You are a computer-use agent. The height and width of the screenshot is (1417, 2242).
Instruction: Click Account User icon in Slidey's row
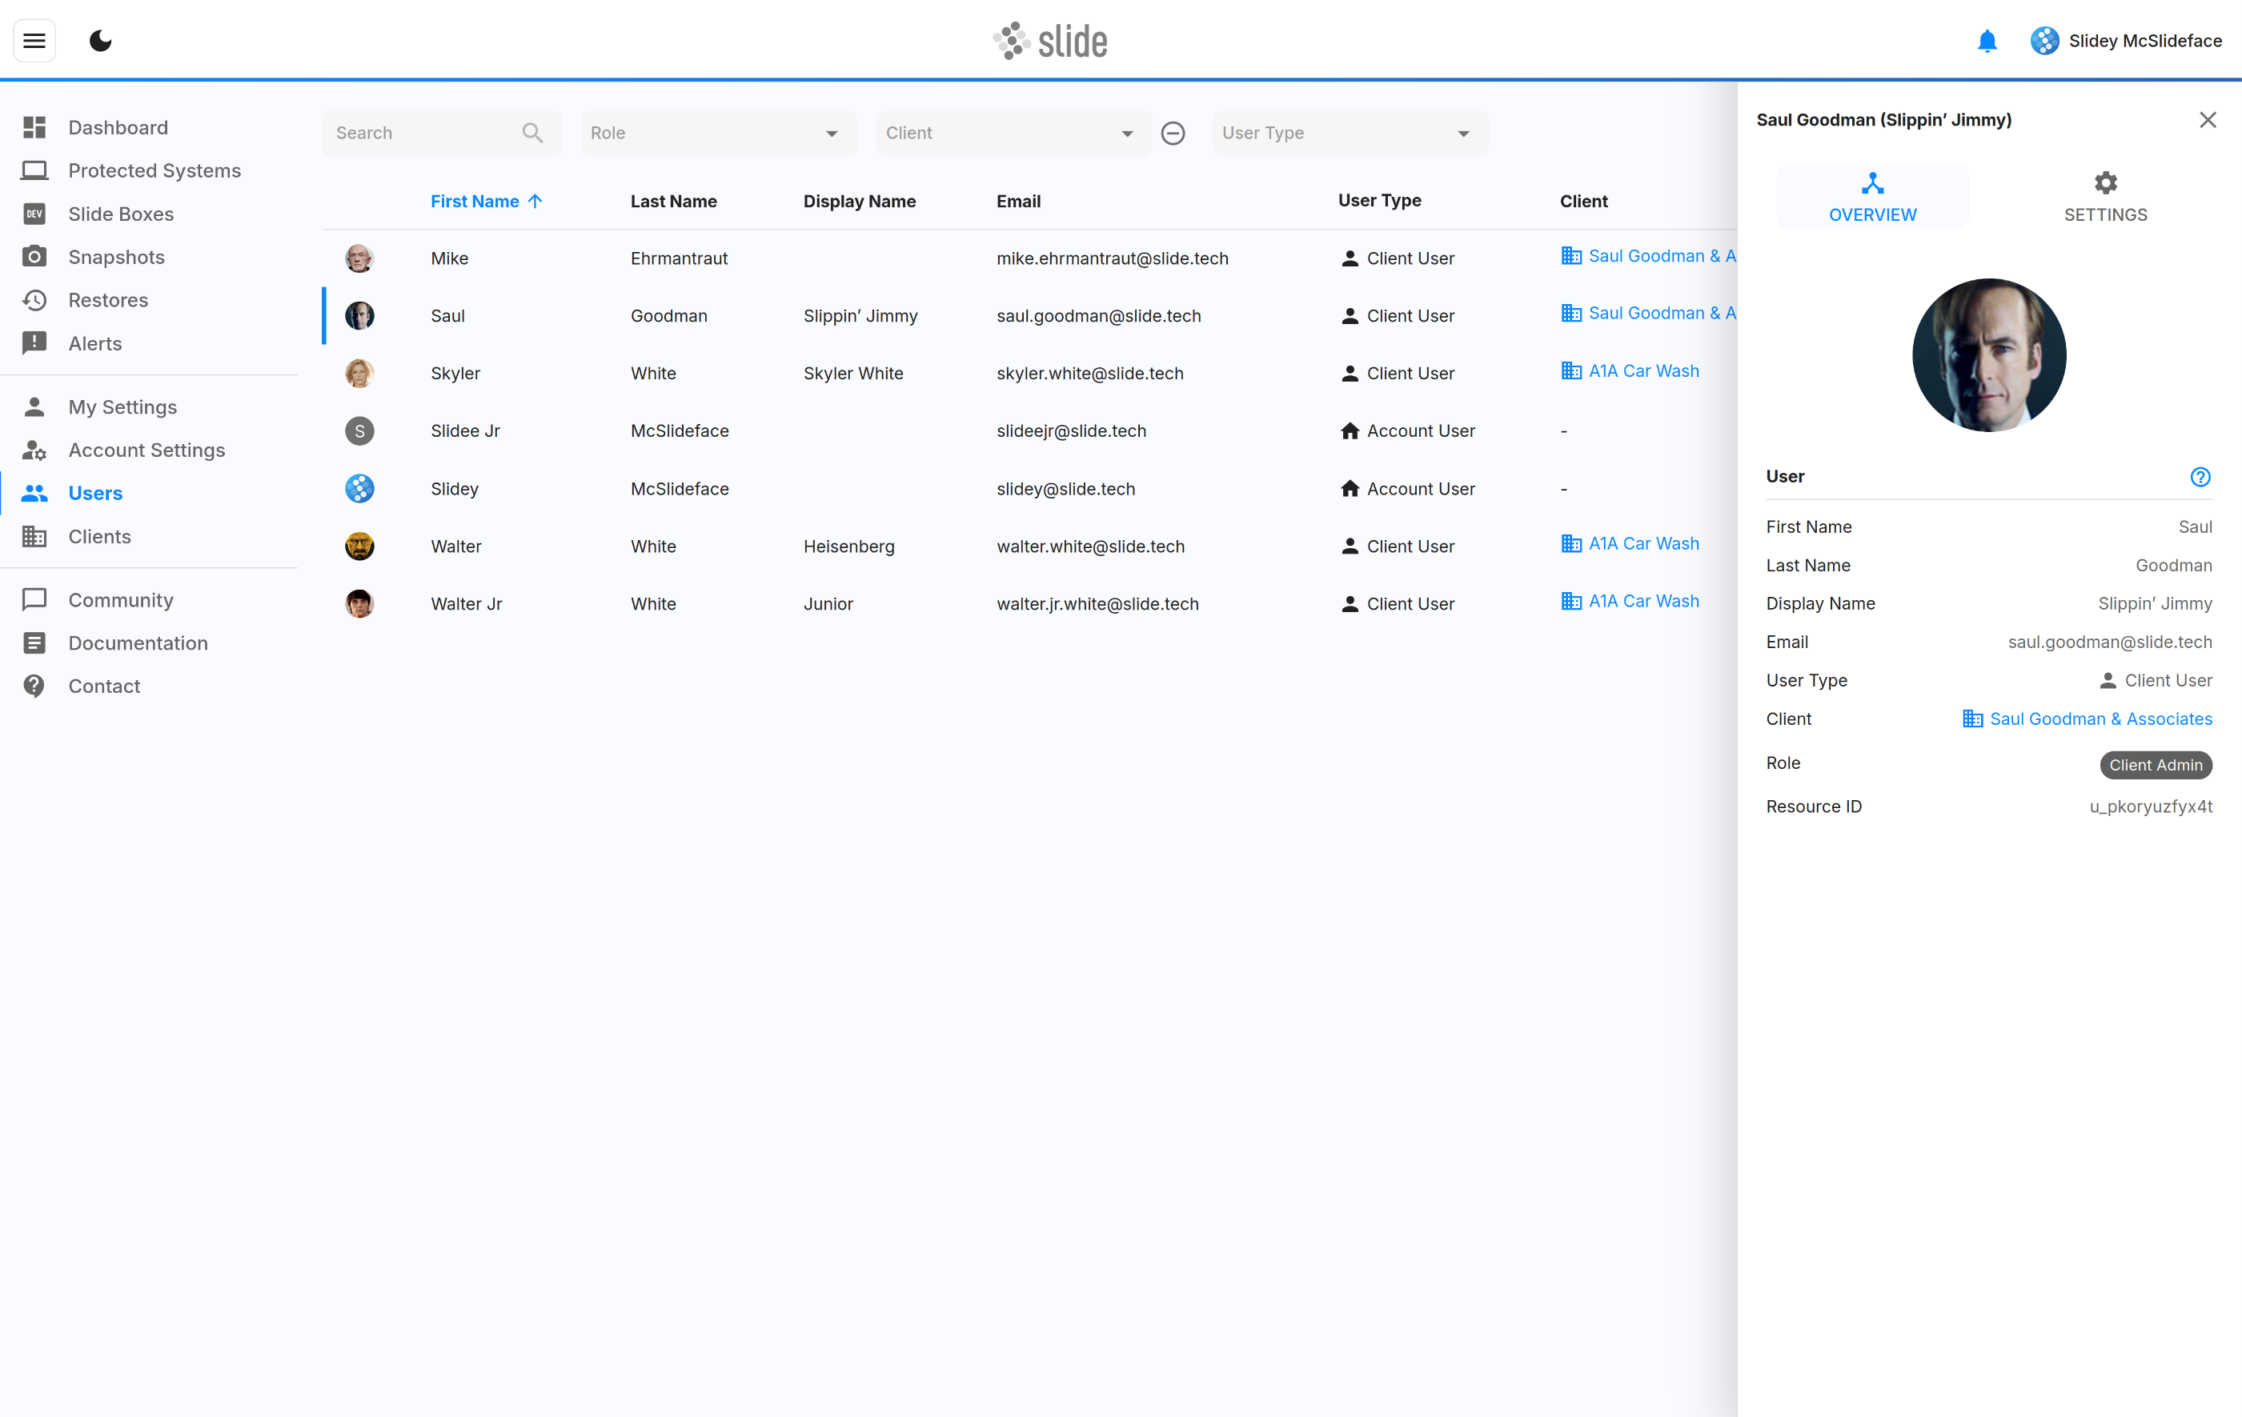click(x=1349, y=488)
